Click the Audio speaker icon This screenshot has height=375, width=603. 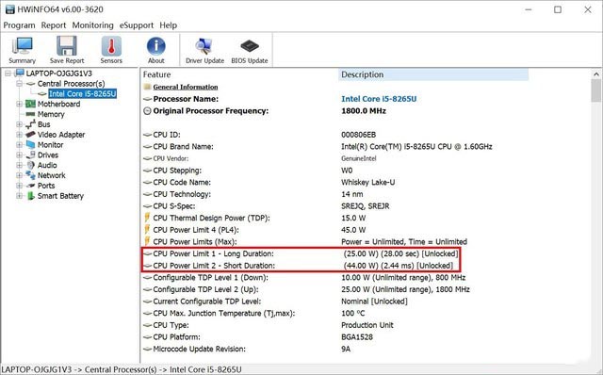coord(30,165)
